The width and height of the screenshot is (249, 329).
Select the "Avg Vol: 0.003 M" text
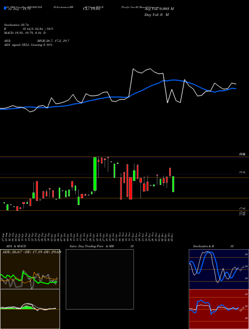[x=159, y=8]
